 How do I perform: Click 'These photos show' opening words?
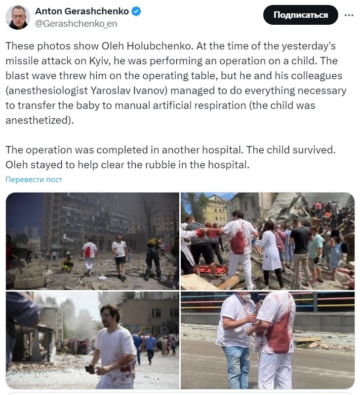tap(52, 46)
